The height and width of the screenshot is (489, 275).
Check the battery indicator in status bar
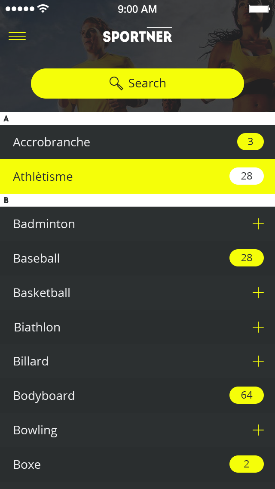click(259, 9)
